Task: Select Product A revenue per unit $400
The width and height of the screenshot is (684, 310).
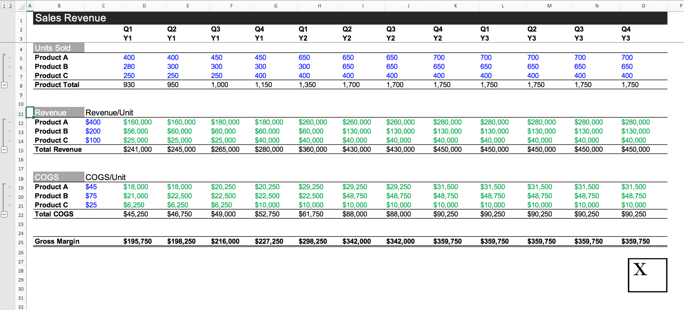Action: click(93, 122)
